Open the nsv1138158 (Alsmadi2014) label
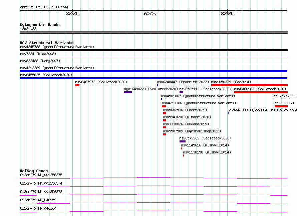Image resolution: width=297 pixels, height=216 pixels. click(x=207, y=152)
